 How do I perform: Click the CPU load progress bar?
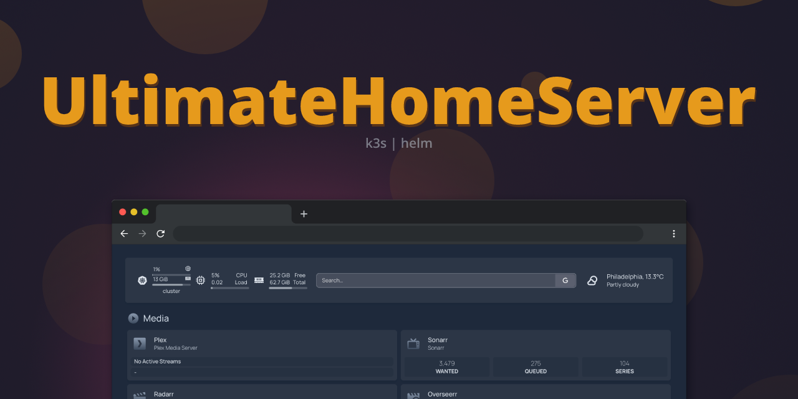point(230,288)
